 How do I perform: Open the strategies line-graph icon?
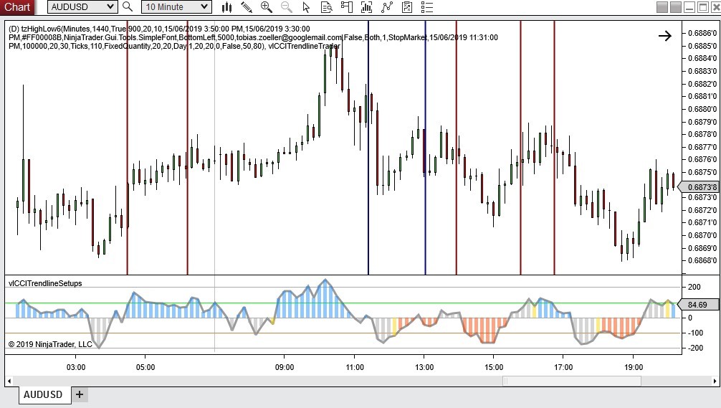(387, 7)
